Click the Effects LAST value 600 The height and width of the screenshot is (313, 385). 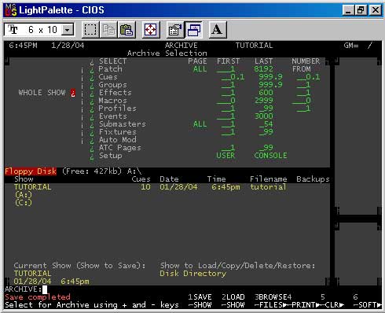tap(266, 93)
